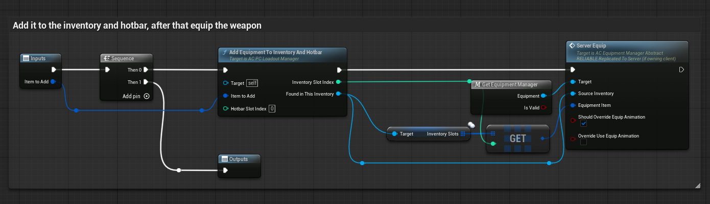Click the GET node array input pin

[x=493, y=133]
